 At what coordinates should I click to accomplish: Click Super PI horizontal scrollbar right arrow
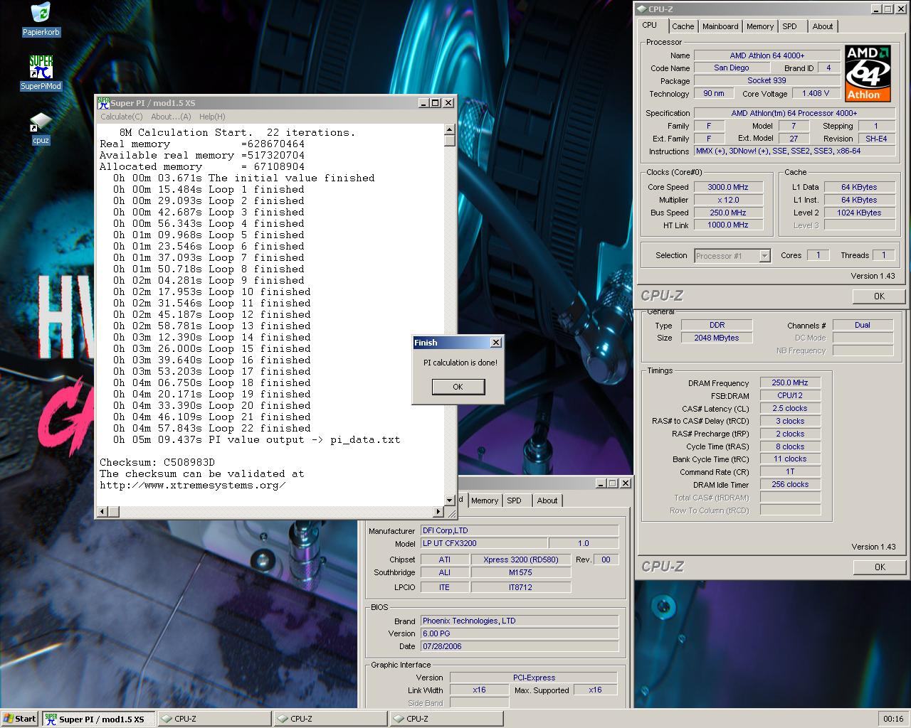tap(438, 511)
